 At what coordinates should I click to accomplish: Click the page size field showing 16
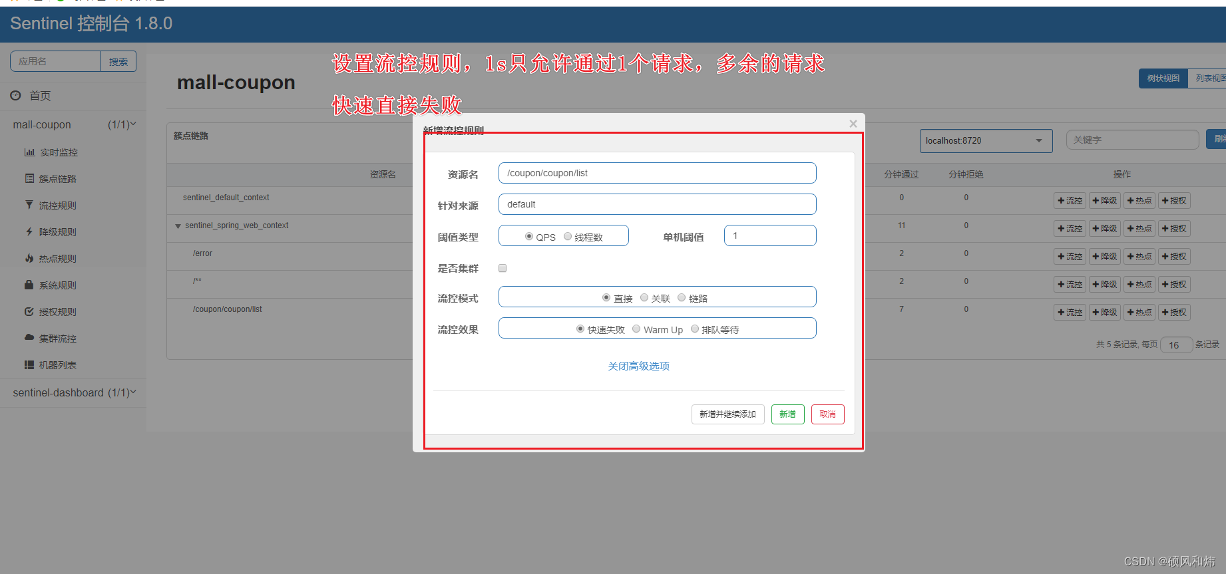coord(1176,345)
